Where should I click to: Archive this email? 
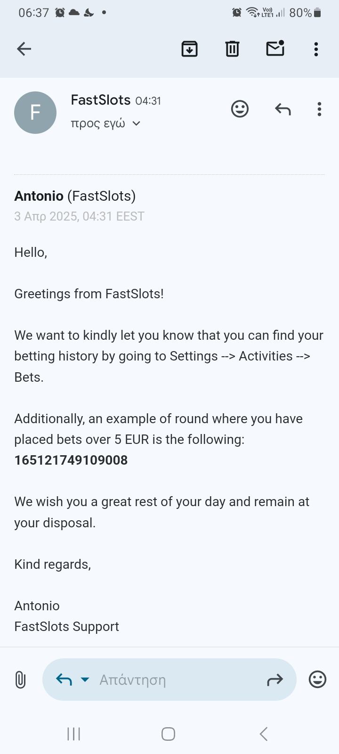pyautogui.click(x=189, y=49)
